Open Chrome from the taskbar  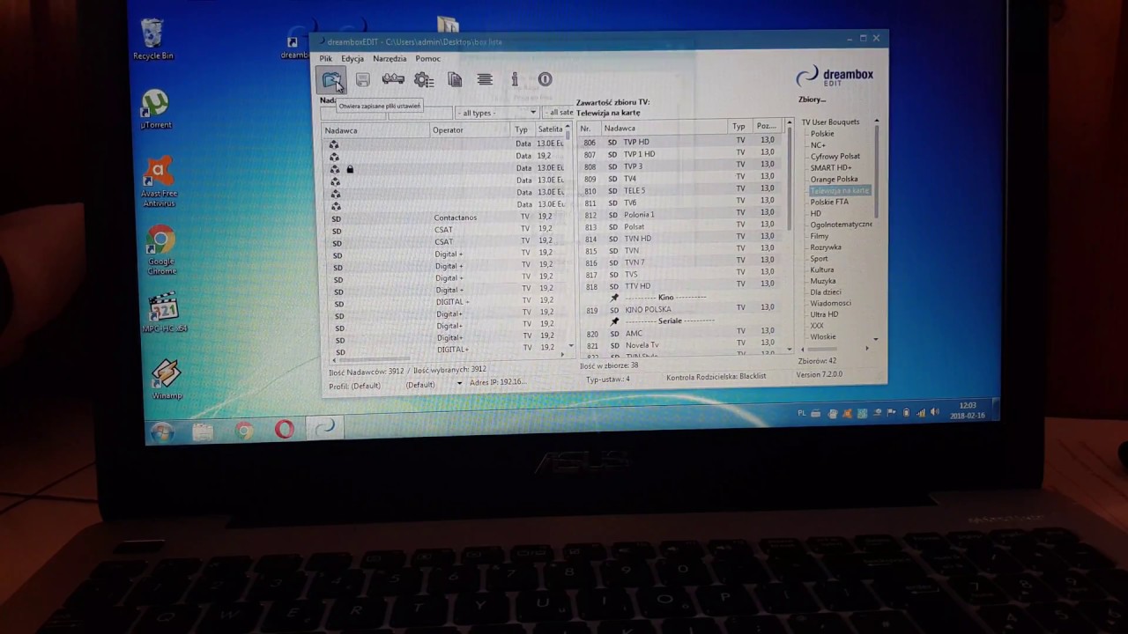coord(244,431)
